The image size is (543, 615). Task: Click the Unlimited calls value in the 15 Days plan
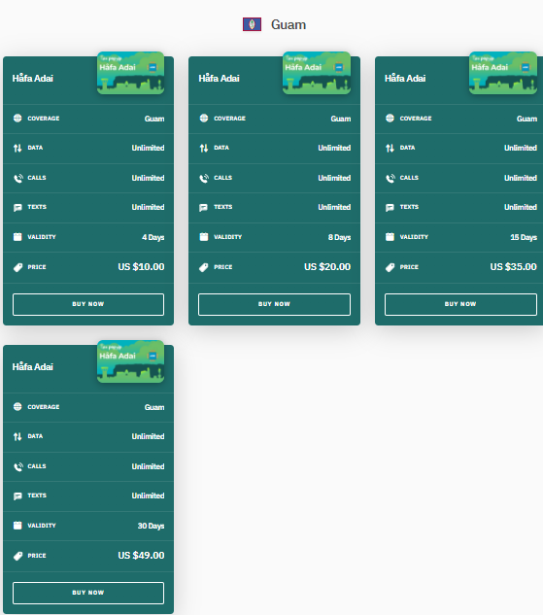coord(521,178)
